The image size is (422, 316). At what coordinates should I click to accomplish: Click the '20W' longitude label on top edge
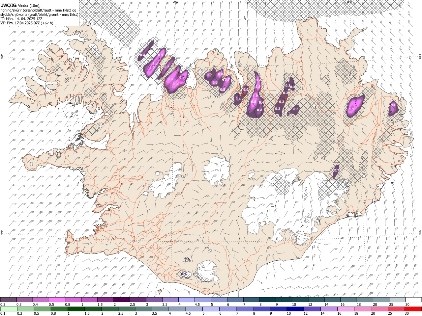click(175, 2)
